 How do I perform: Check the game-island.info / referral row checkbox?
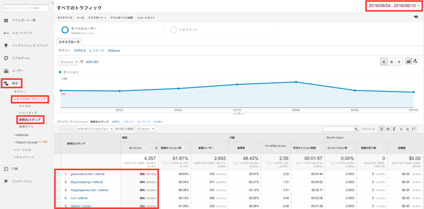click(x=58, y=174)
